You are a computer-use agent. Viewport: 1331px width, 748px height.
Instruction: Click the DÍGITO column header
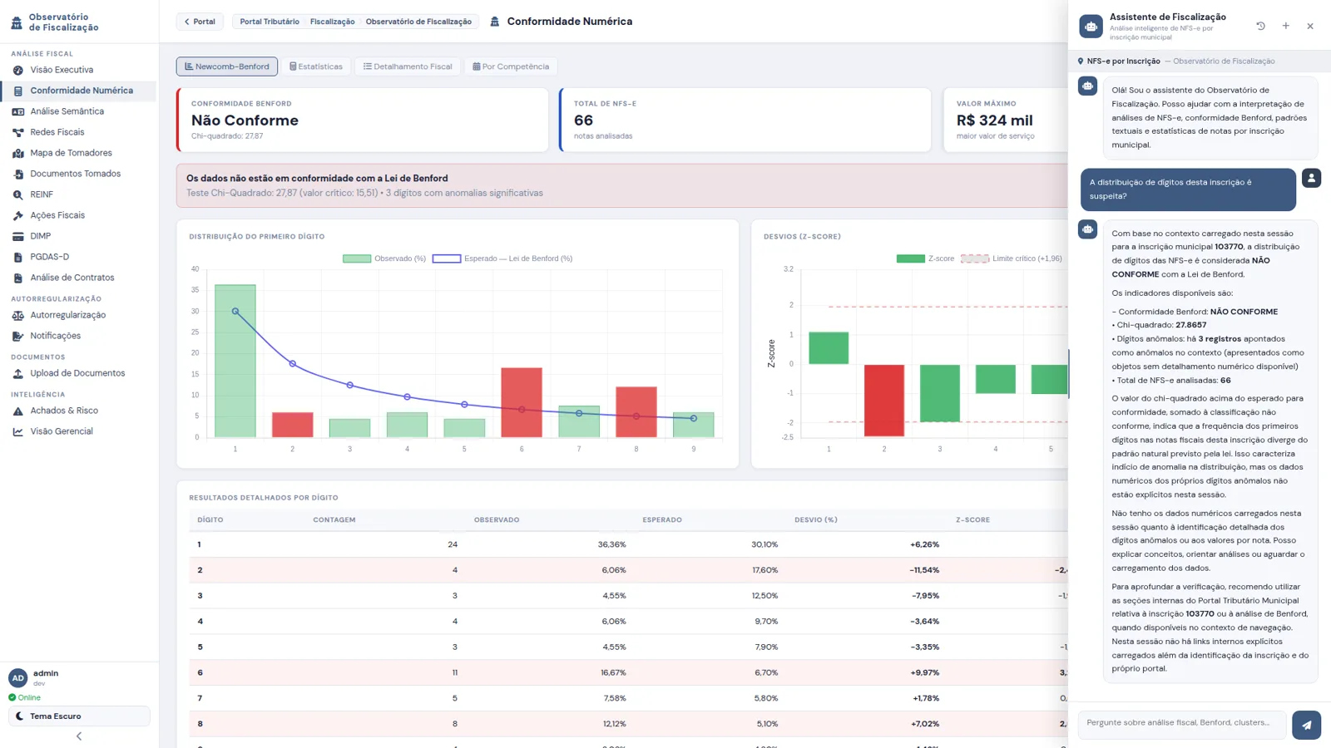pyautogui.click(x=210, y=520)
